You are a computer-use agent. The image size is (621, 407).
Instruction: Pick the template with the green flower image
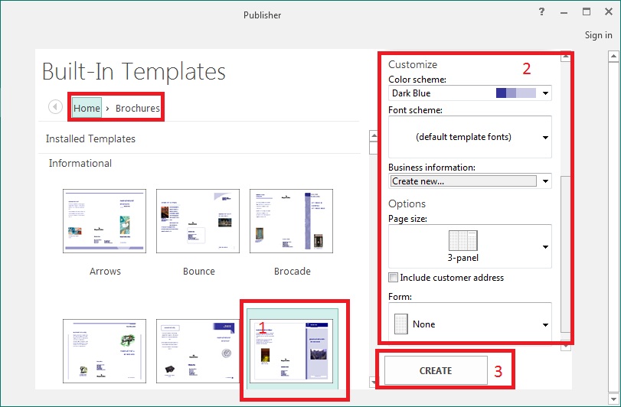point(105,351)
